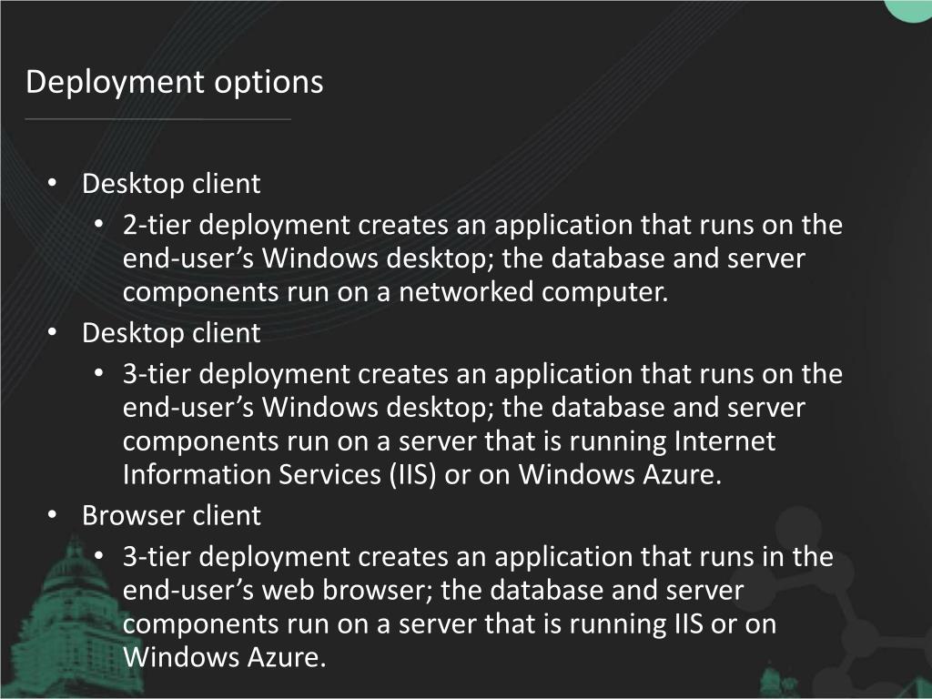Click the phrase 'end-user's web browser'

[278, 590]
